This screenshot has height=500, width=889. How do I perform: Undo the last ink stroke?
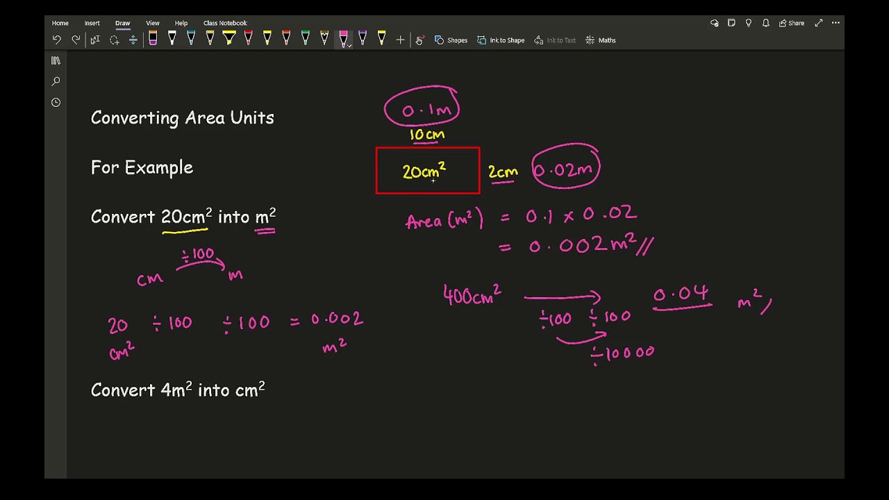coord(57,40)
